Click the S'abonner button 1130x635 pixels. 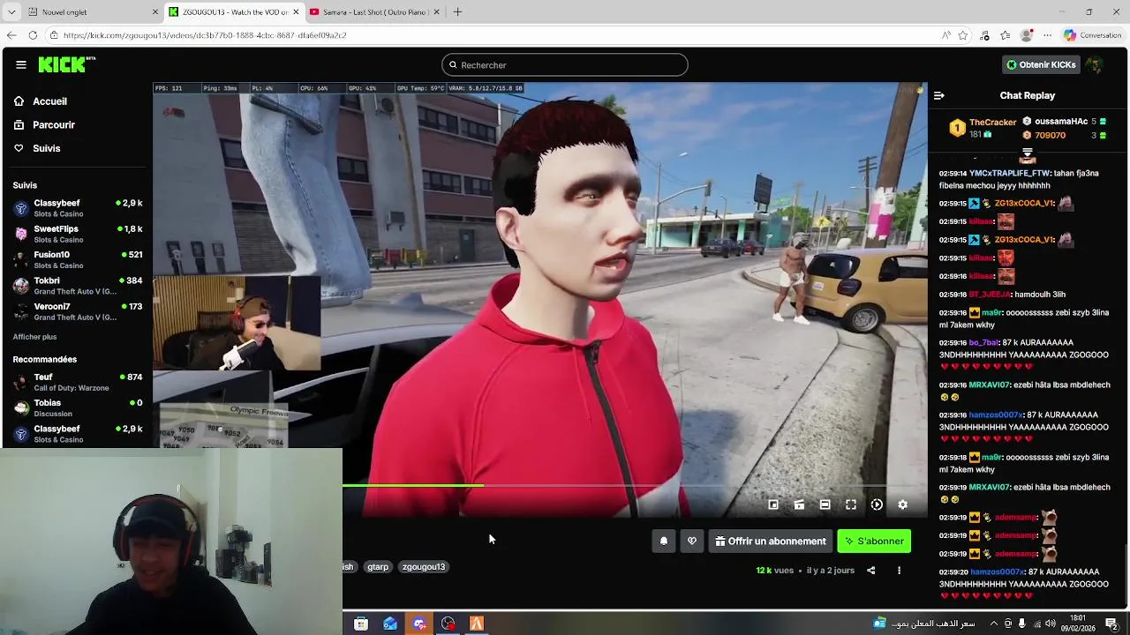click(874, 542)
